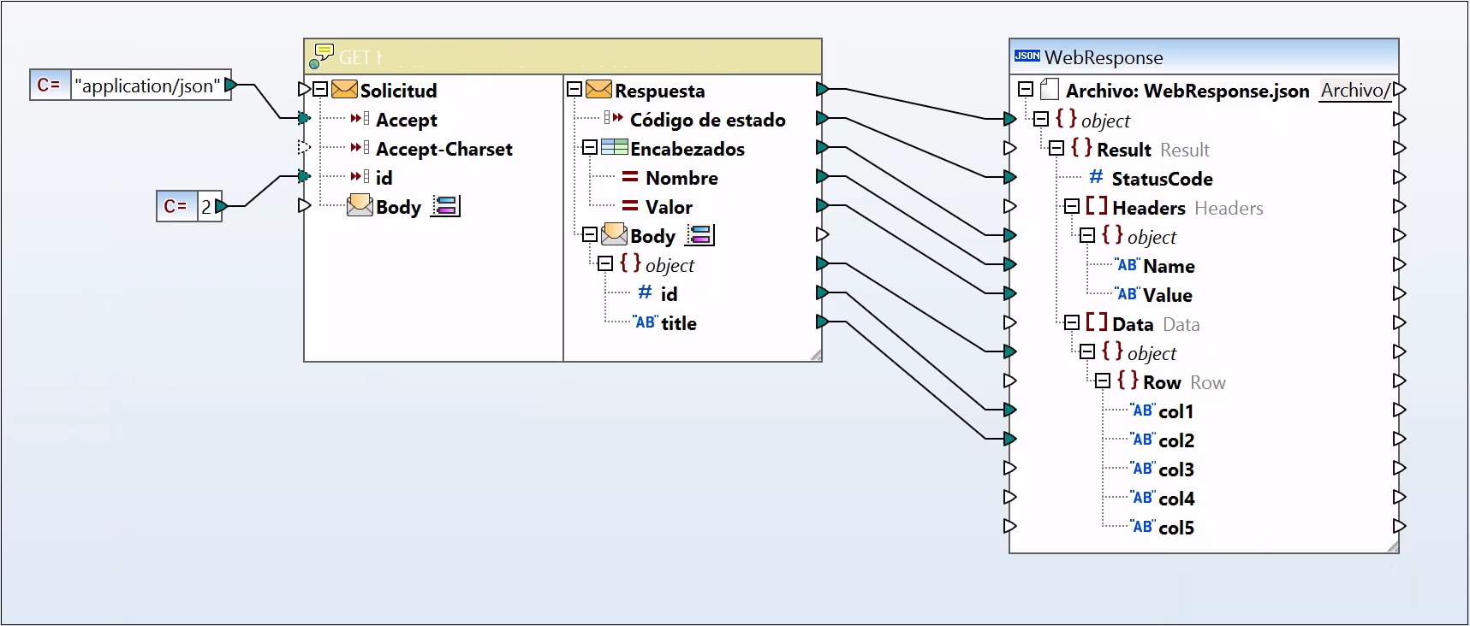Image resolution: width=1470 pixels, height=626 pixels.
Task: Select the col3 field in WebResponse
Action: 1175,469
